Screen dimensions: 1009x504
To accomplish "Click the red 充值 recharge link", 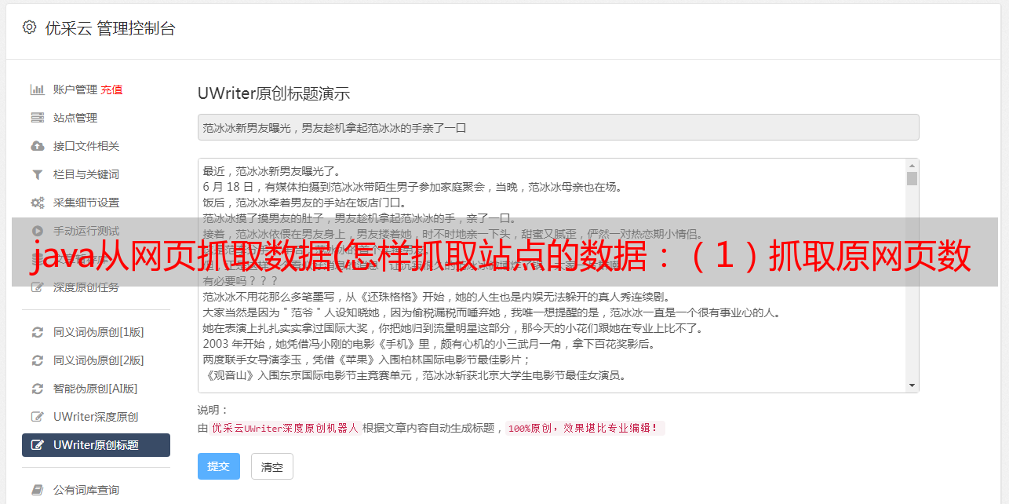I will pos(111,89).
